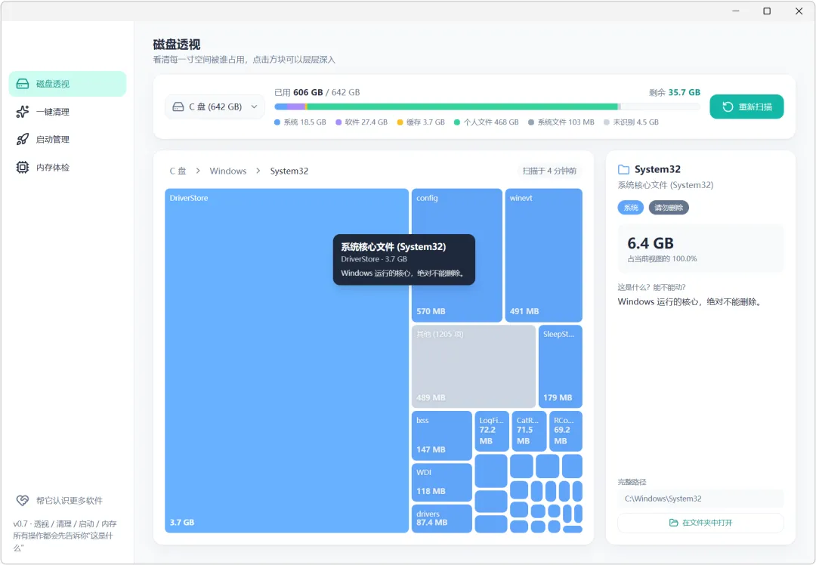Viewport: 816px width, 565px height.
Task: Click the rocket icon beside 启动管理
Action: point(23,140)
